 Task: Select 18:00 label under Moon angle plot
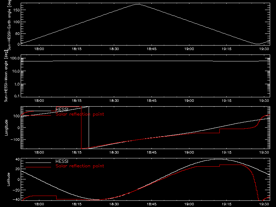39,101
